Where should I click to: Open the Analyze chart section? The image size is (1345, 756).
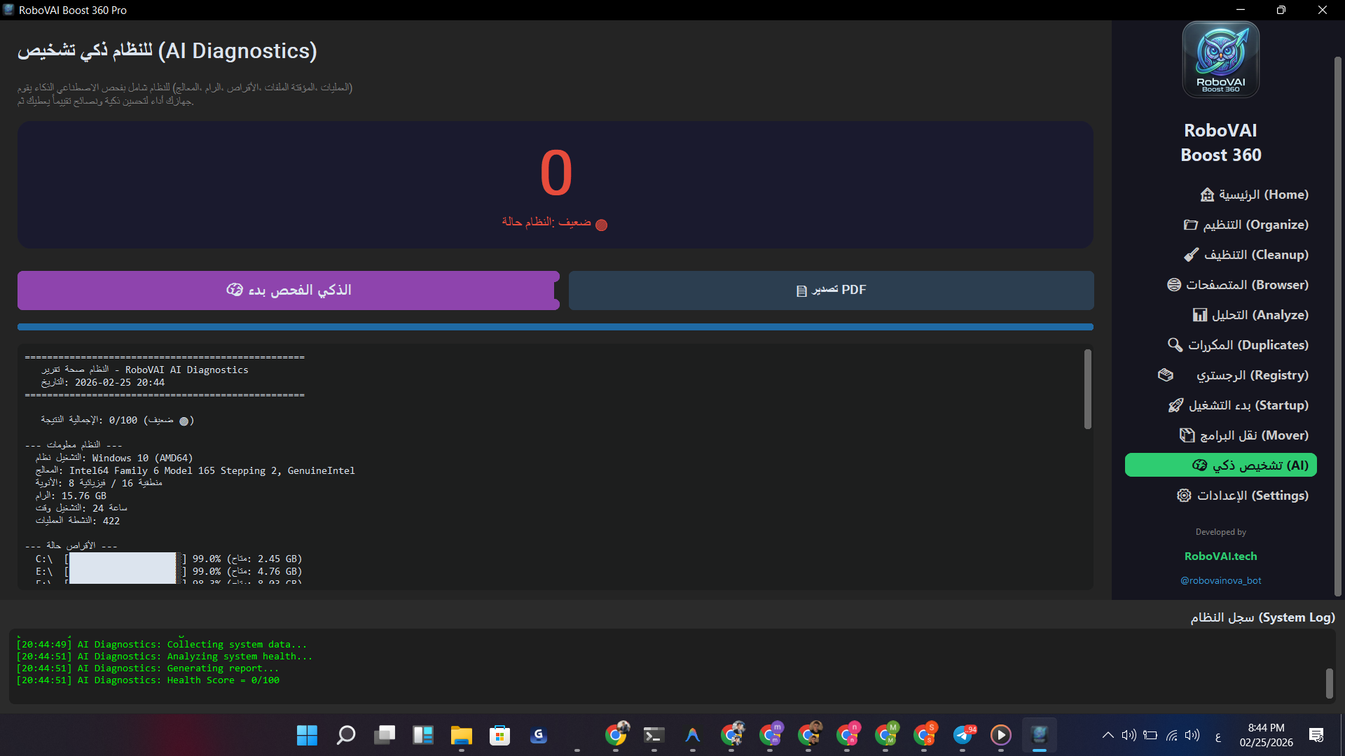point(1250,315)
